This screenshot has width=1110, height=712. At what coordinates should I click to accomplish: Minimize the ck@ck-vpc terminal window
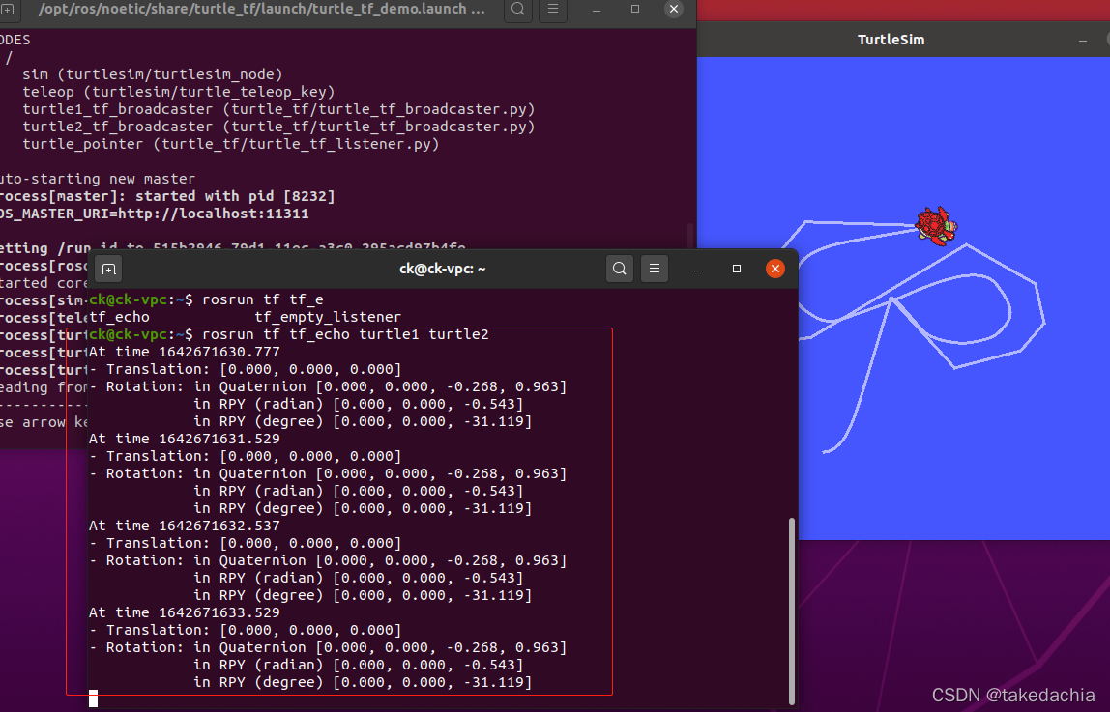[698, 269]
